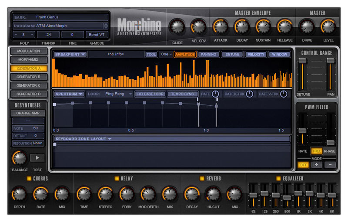Adjust the Vel Crv knob
348x222 pixels.
(x=198, y=26)
